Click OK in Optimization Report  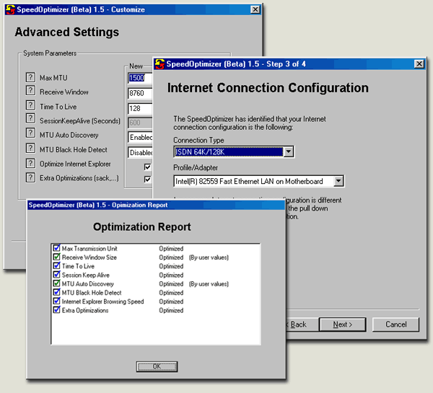click(x=157, y=366)
